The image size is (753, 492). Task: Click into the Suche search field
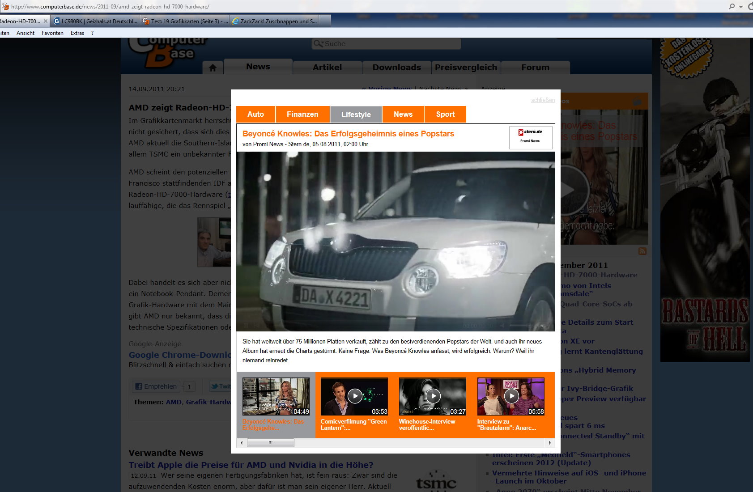[386, 43]
